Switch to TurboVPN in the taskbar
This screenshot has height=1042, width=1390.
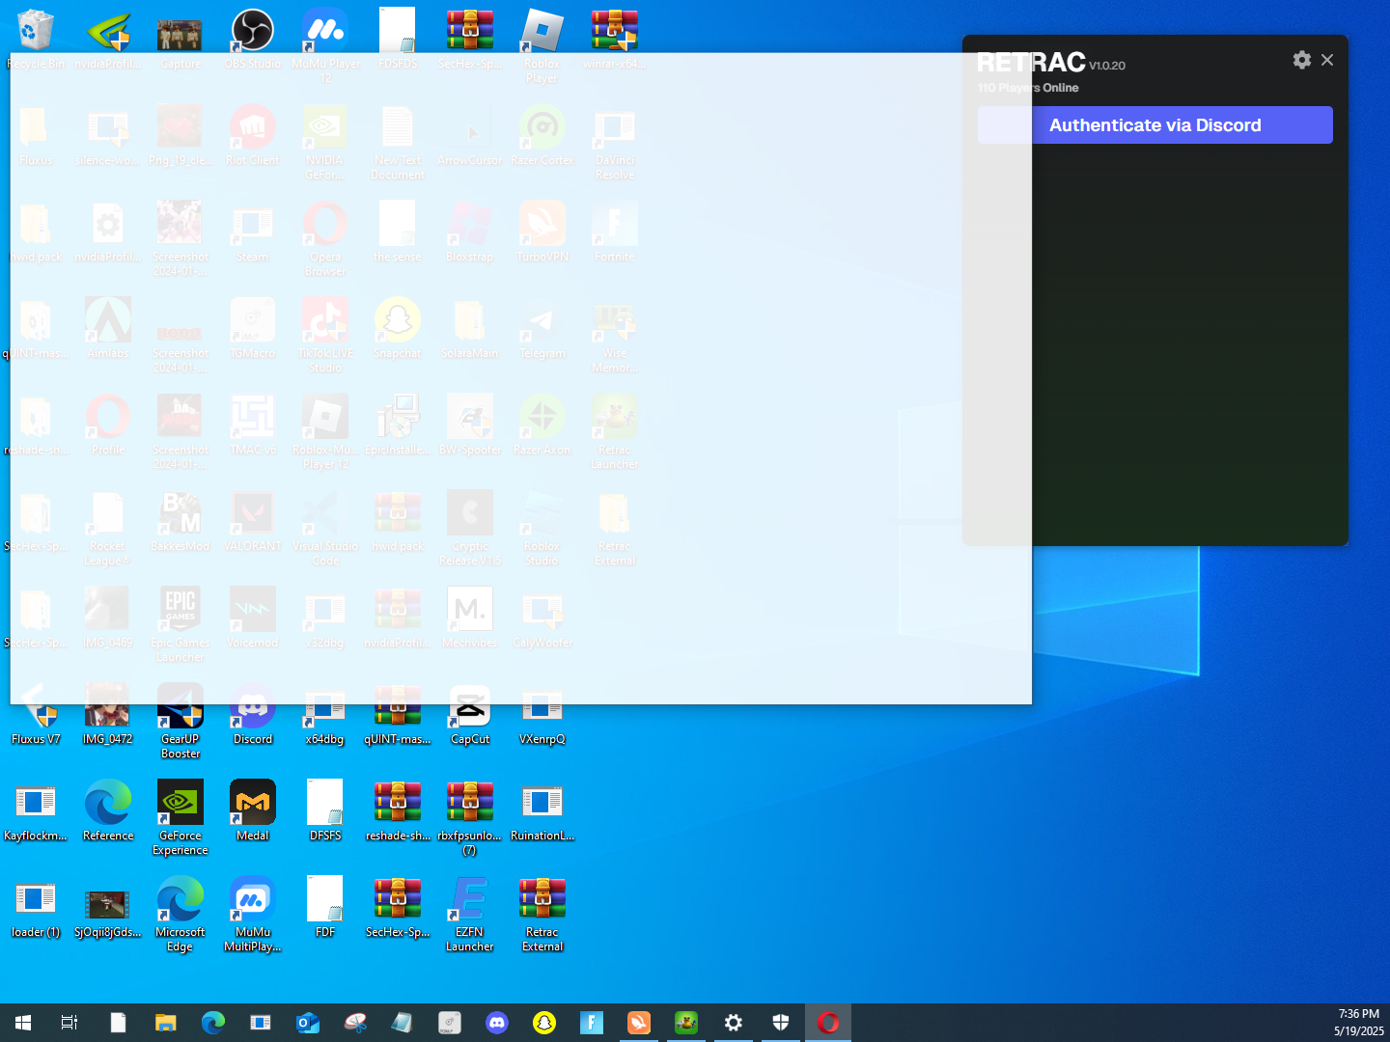(x=639, y=1023)
